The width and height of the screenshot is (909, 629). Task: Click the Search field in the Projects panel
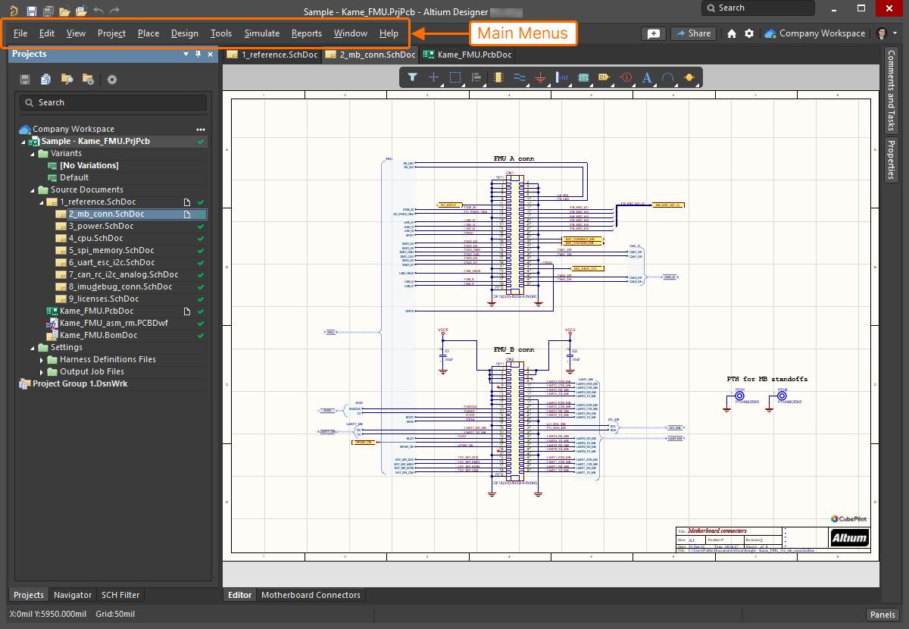tap(113, 102)
